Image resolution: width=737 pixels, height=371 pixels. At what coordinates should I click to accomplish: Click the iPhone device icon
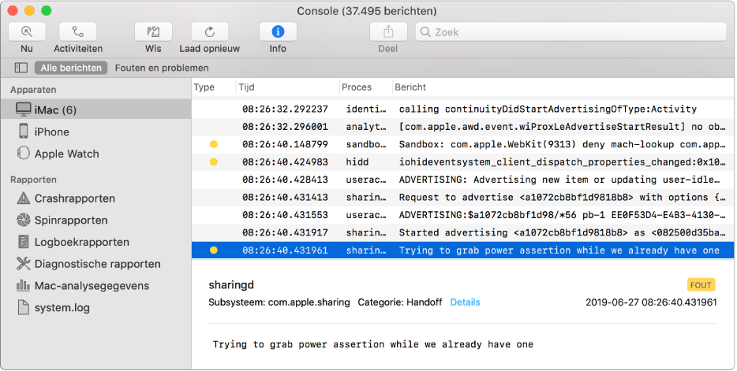tap(23, 131)
